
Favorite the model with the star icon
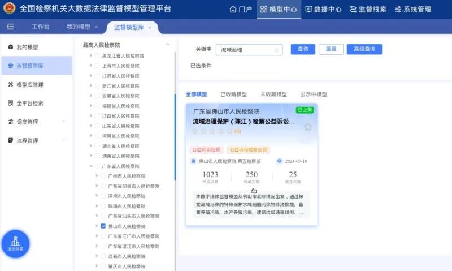pos(308,127)
